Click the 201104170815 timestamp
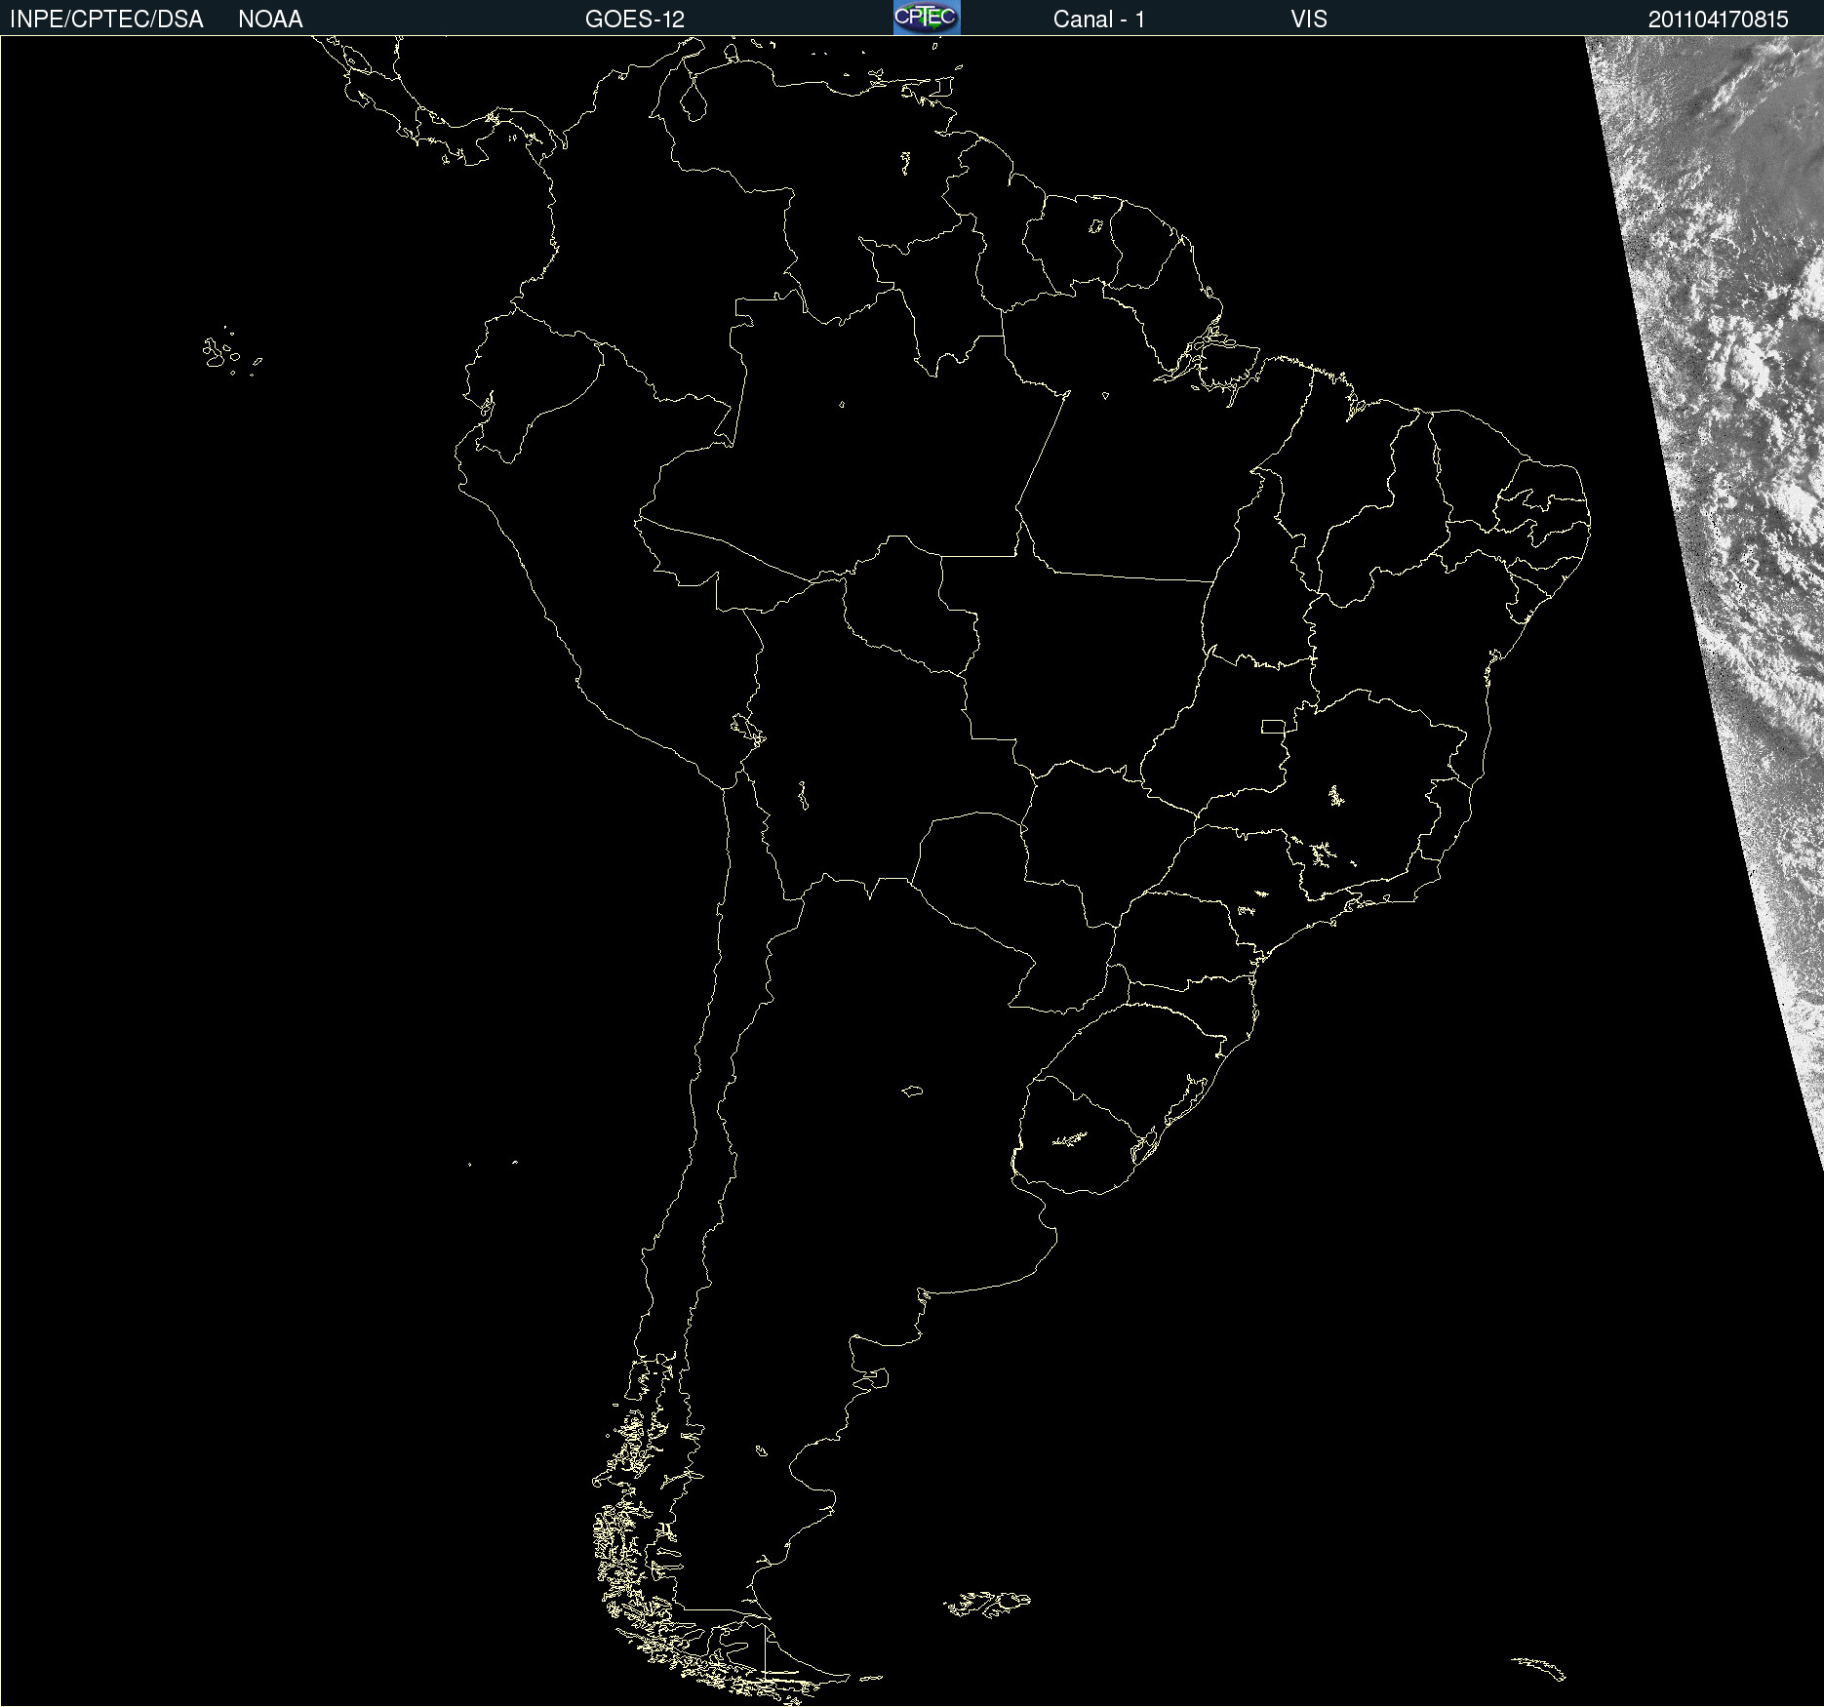The width and height of the screenshot is (1824, 1707). click(1719, 20)
